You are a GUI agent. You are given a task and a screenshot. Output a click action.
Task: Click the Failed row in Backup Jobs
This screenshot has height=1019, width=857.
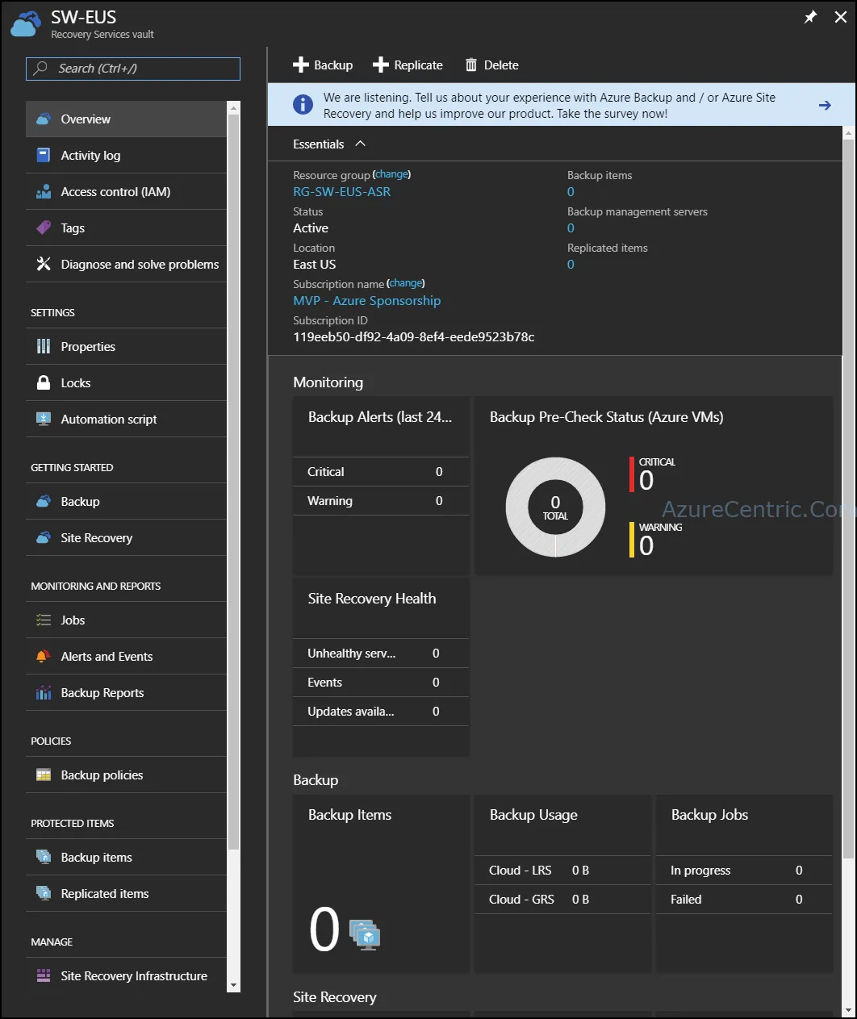pos(744,899)
